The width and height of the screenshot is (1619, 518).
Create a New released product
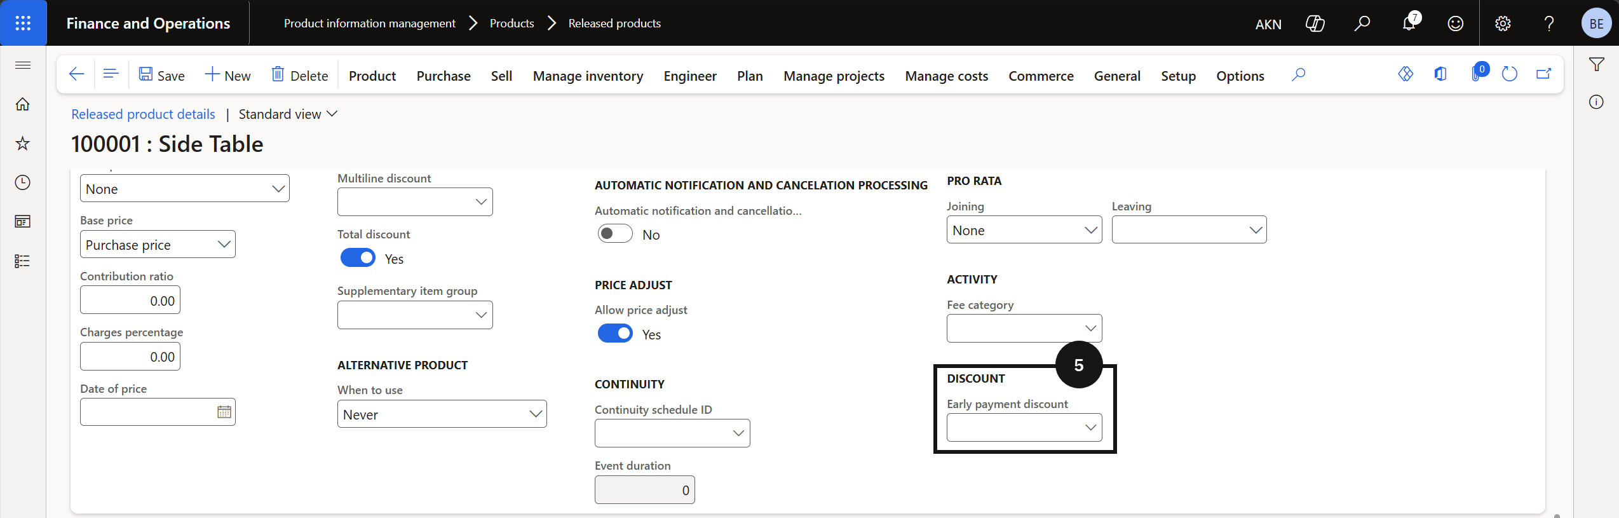click(x=228, y=76)
